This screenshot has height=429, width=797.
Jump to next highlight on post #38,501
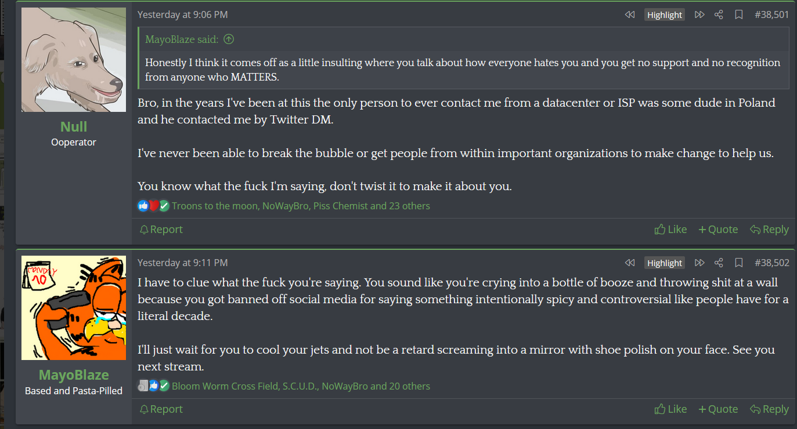click(x=699, y=14)
